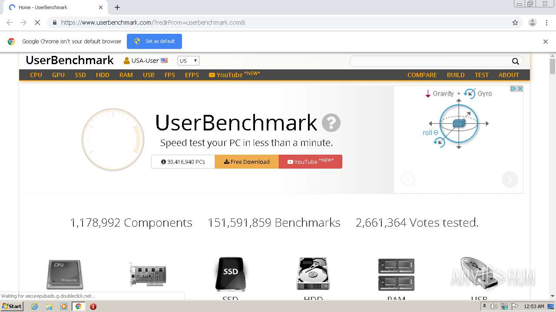Open the HDD hard disk icon
Screen dimensions: 556x312
[x=313, y=274]
